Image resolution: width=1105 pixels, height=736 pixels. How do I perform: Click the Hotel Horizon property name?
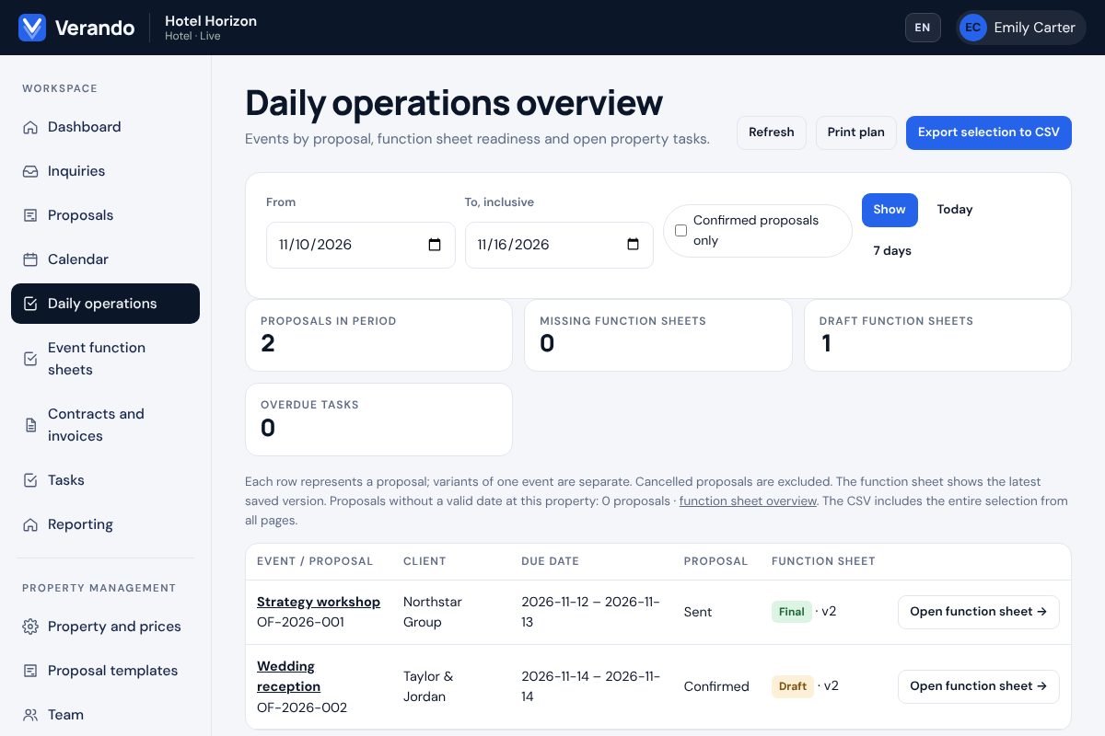click(x=211, y=21)
